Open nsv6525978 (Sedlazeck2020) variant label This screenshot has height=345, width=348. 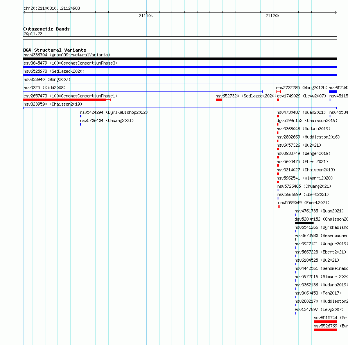coord(54,71)
